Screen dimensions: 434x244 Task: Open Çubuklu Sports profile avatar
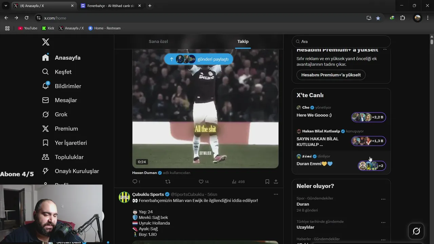pyautogui.click(x=124, y=197)
